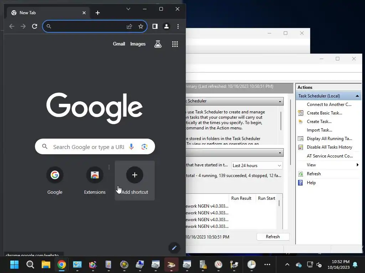Click the clock icon app on taskbar
Viewport: 365px width, 273px height.
[251, 264]
